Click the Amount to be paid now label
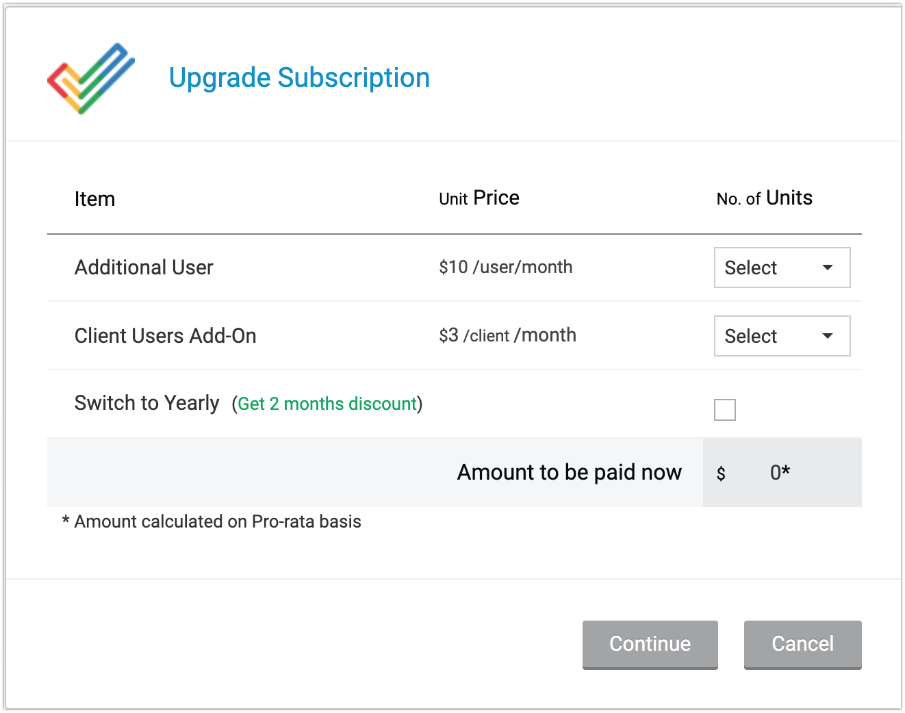Viewport: 905px width, 713px height. 569,472
